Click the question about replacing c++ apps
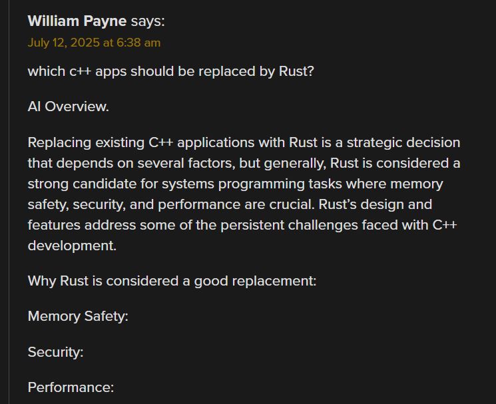This screenshot has width=496, height=404. pyautogui.click(x=170, y=71)
